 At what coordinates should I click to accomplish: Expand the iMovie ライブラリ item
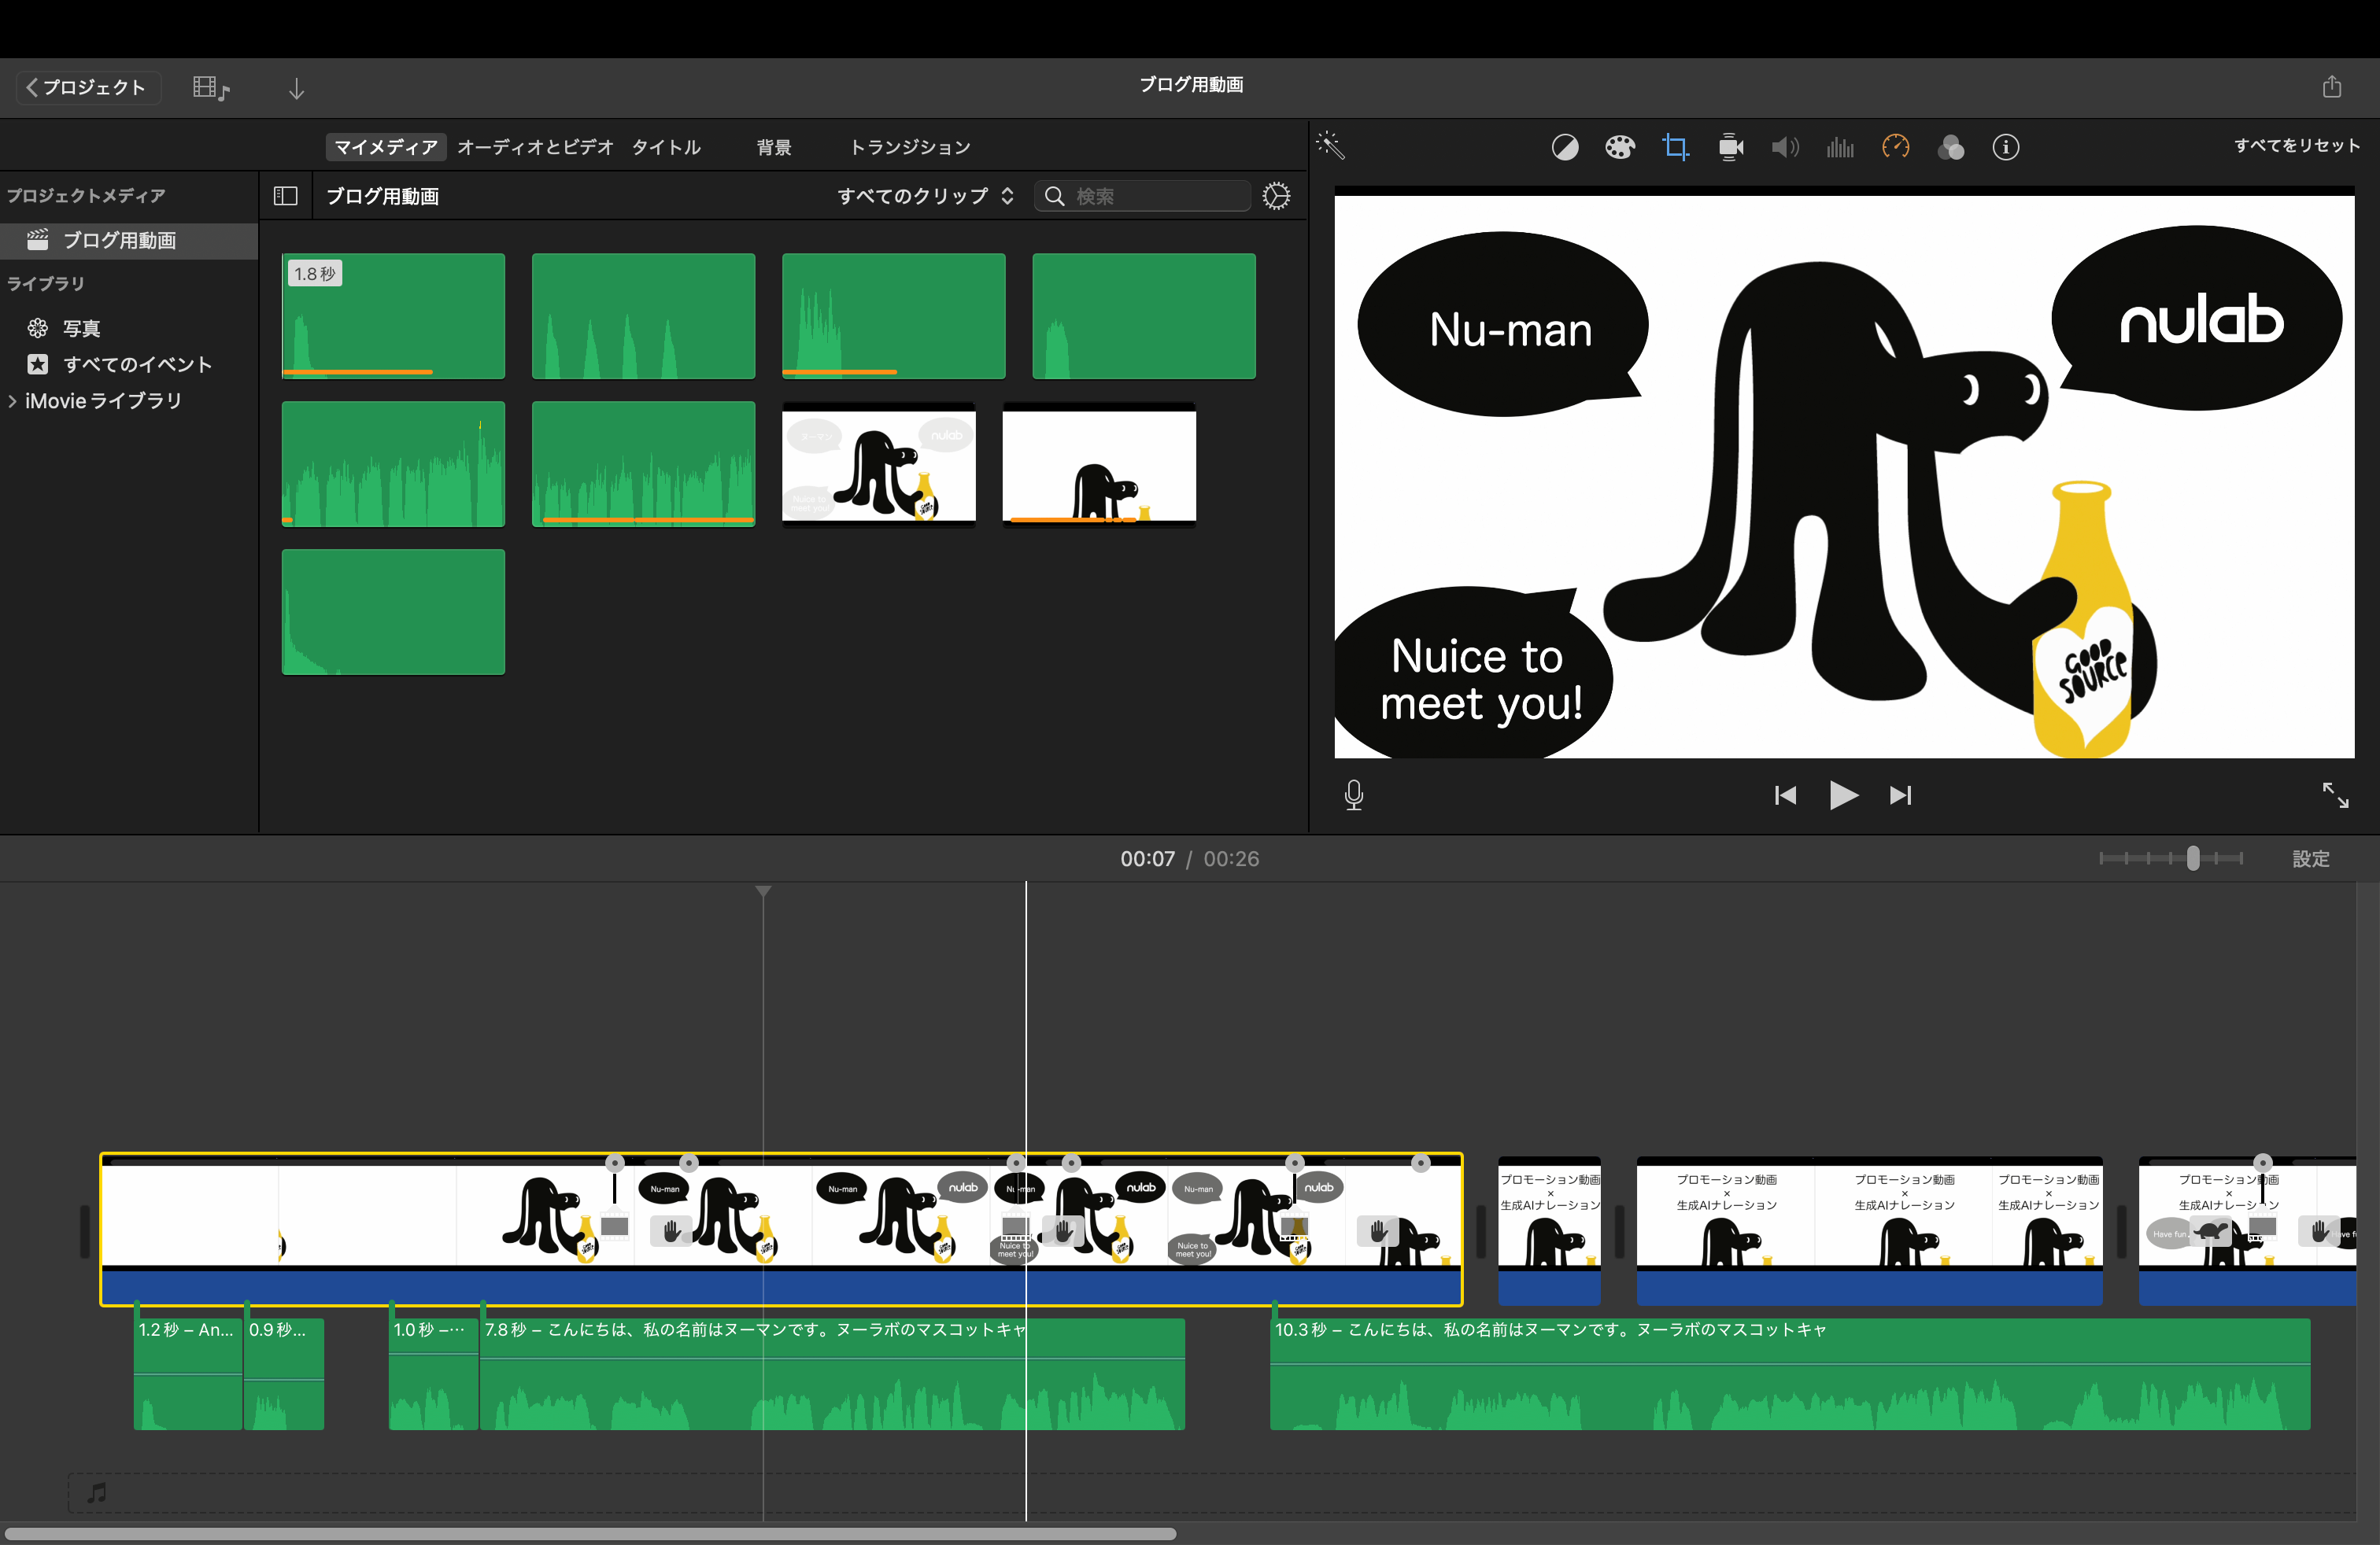[x=12, y=400]
